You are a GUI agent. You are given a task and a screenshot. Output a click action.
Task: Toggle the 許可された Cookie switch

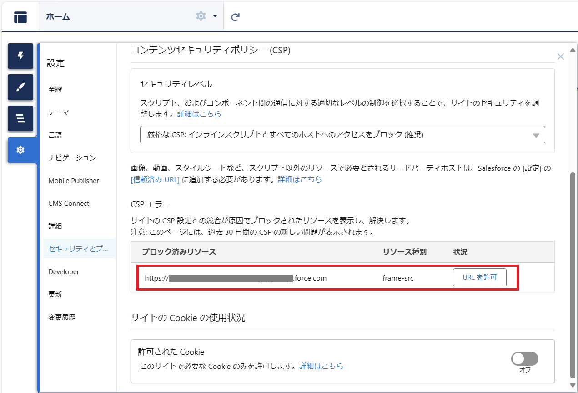(x=525, y=359)
